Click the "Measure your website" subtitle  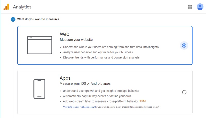pos(76,40)
